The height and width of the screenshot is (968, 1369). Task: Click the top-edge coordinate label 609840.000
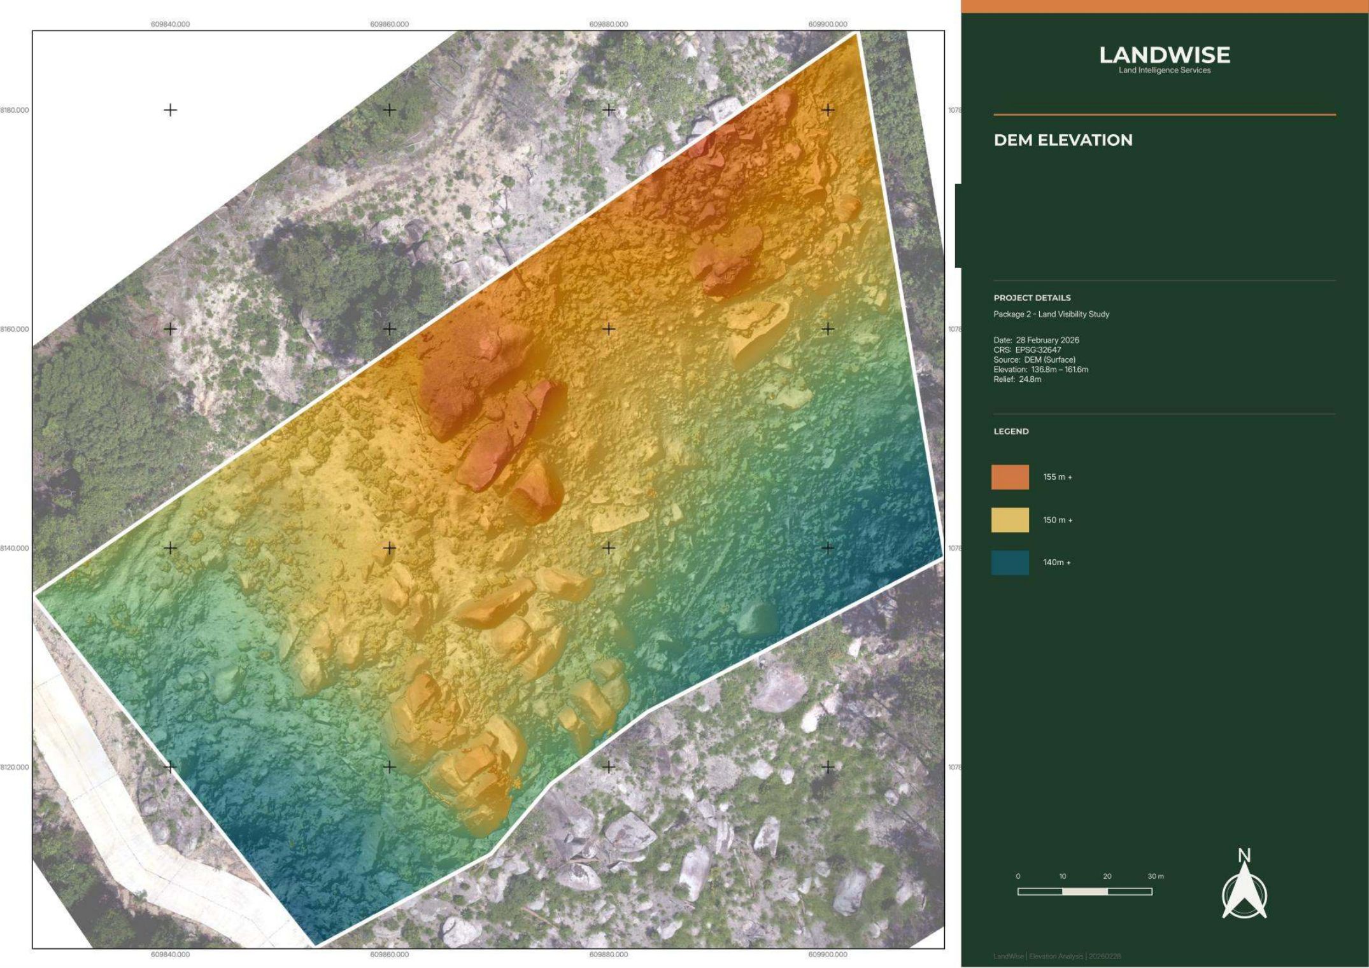(170, 24)
